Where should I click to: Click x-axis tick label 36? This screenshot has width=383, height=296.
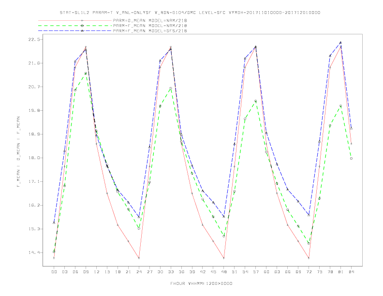click(x=181, y=272)
